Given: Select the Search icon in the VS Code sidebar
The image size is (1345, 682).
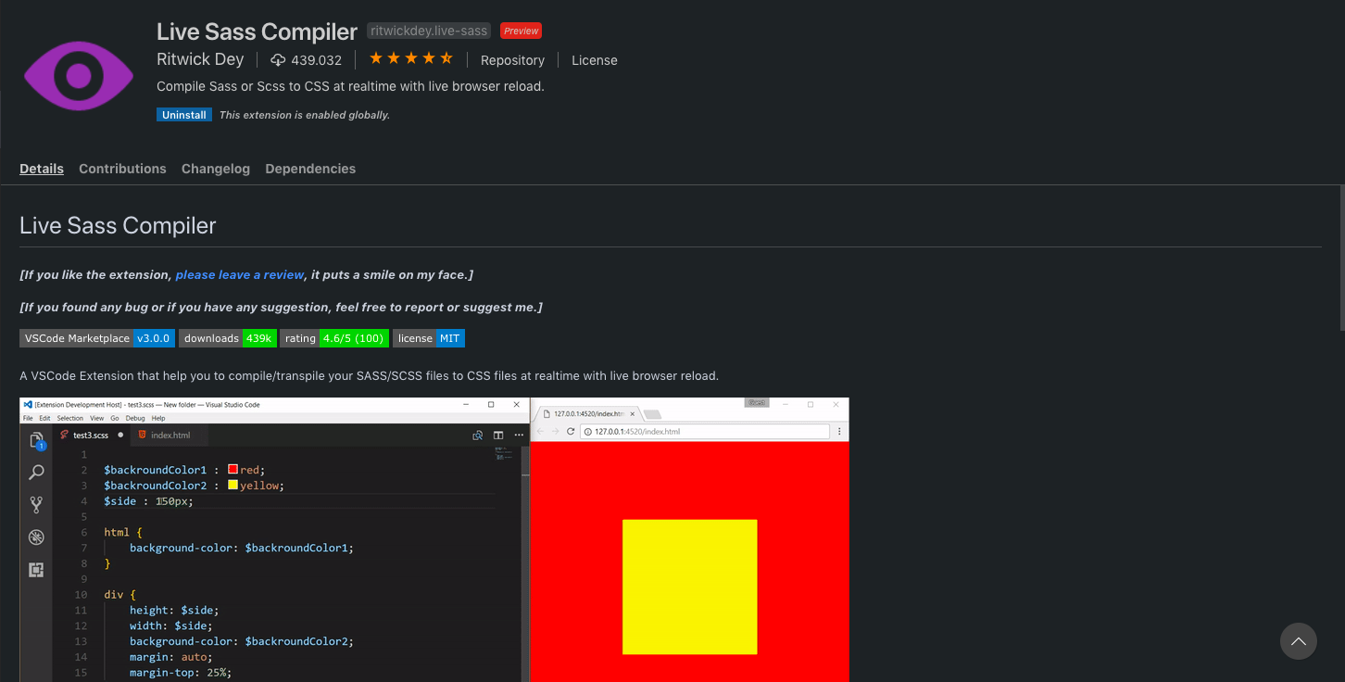Looking at the screenshot, I should (x=36, y=472).
